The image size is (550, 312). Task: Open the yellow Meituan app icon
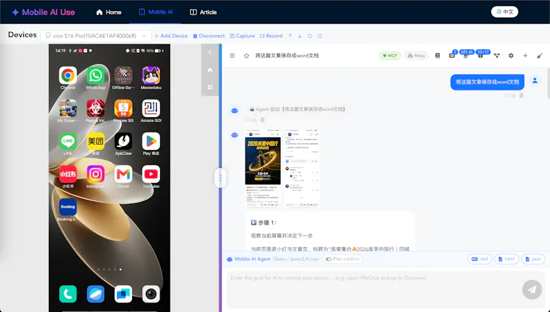click(96, 141)
